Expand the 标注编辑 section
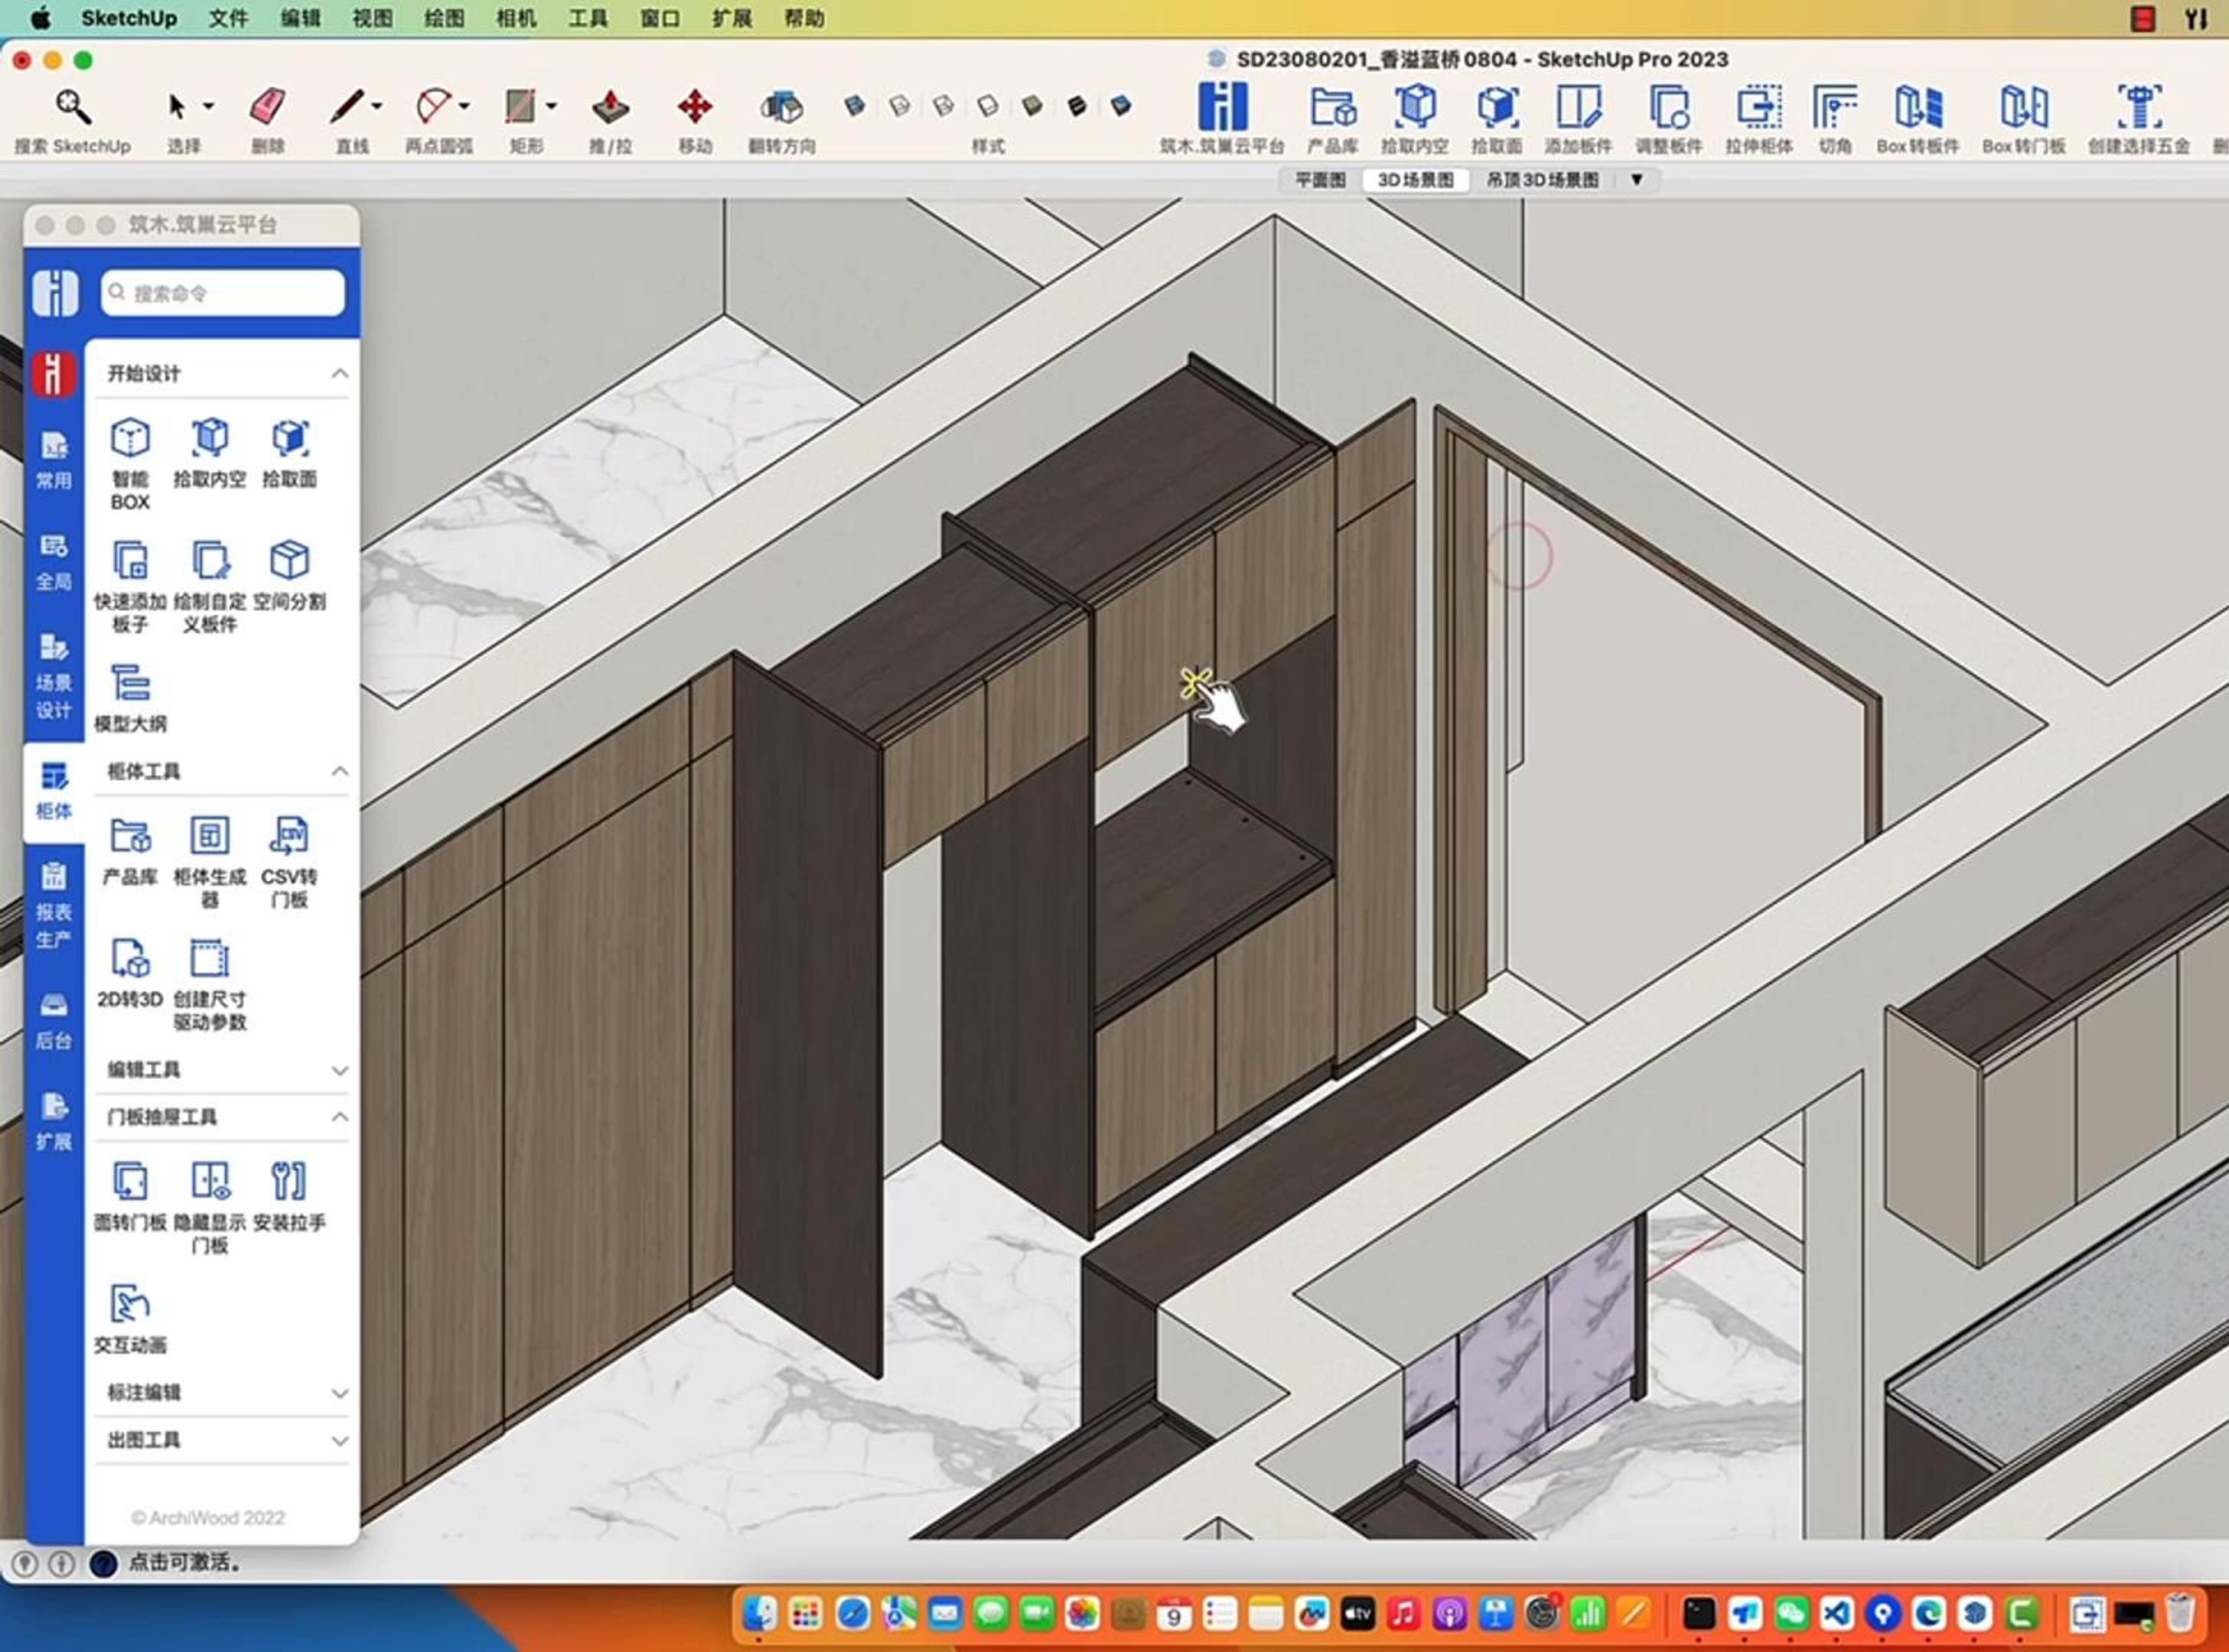The height and width of the screenshot is (1652, 2229). coord(341,1393)
